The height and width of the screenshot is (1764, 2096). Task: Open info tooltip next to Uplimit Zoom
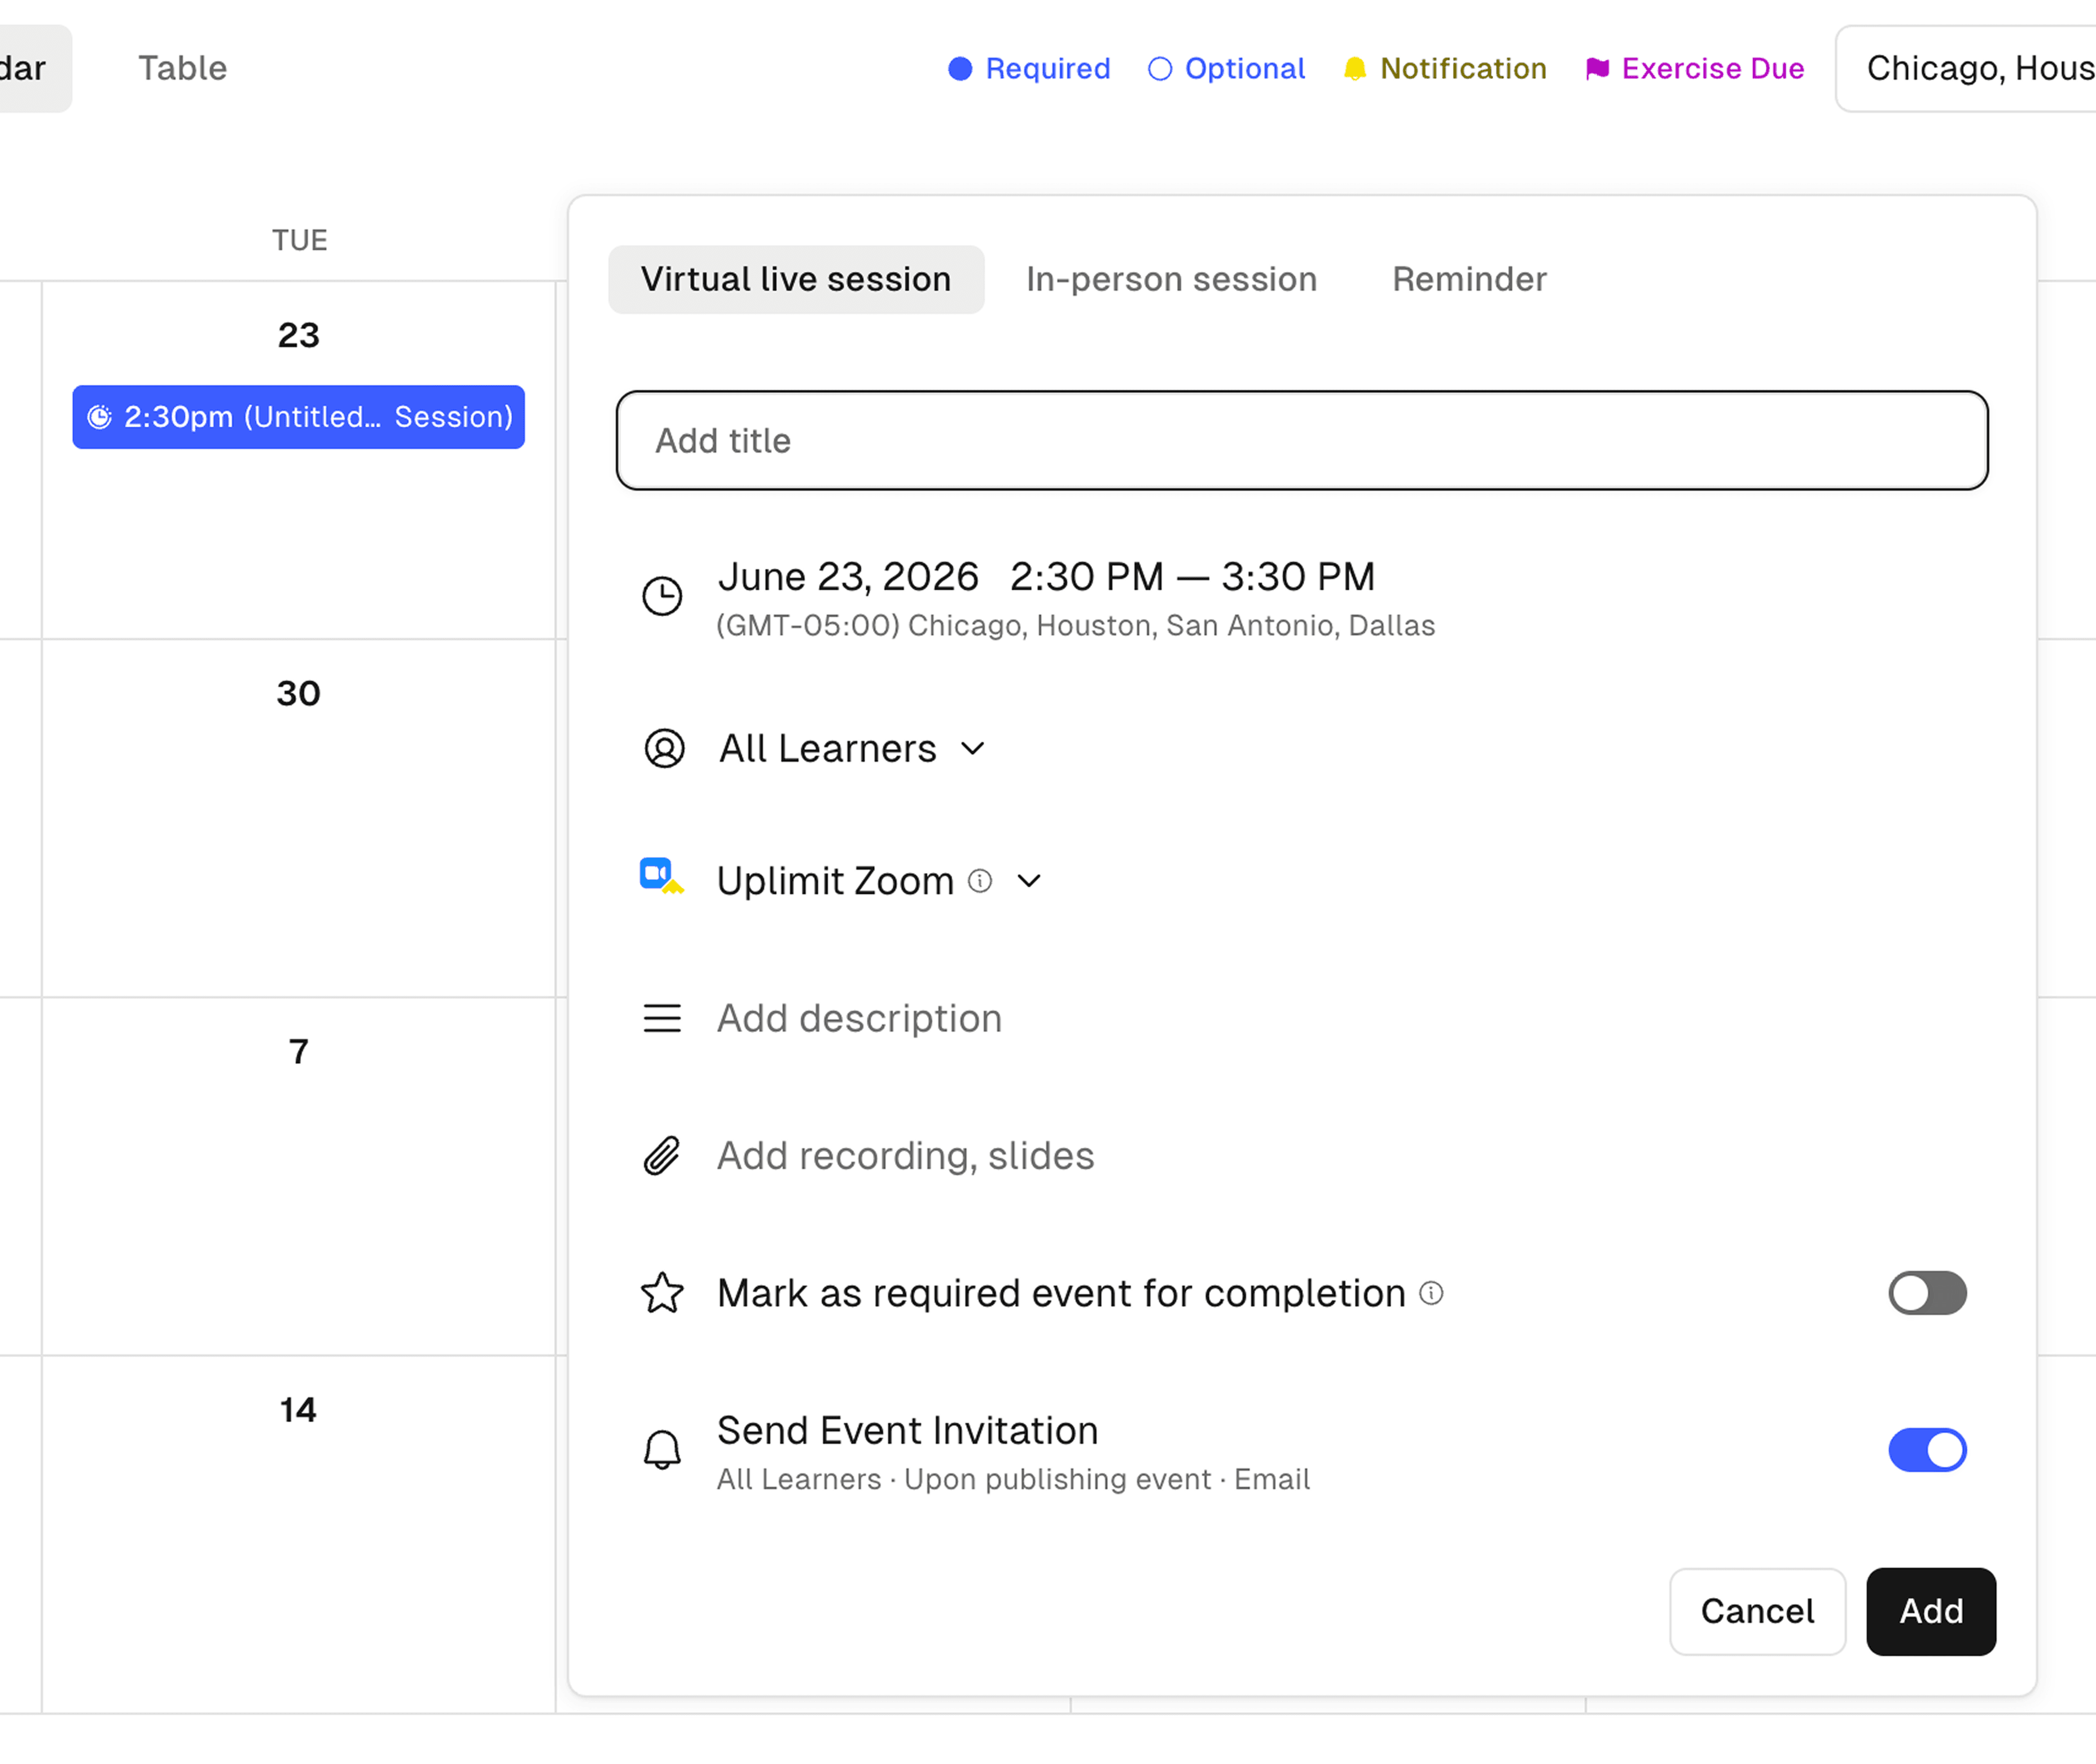point(980,880)
